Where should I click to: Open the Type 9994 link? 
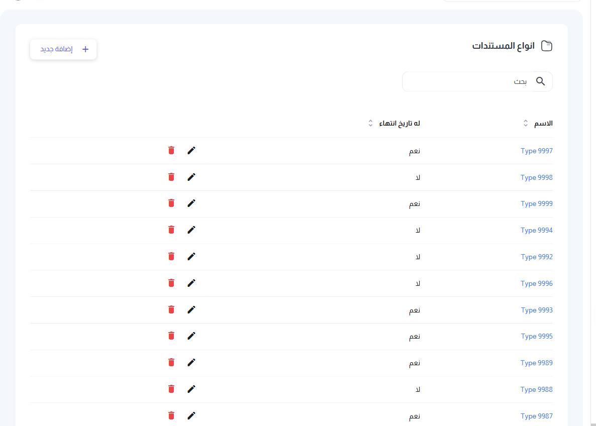536,230
